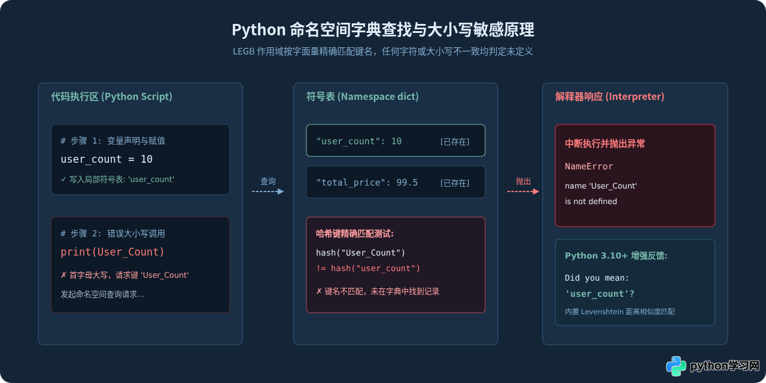The image size is (766, 383).
Task: Click the line "Did you mean:"
Action: point(597,278)
